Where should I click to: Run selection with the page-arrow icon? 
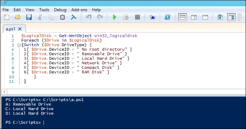coord(126,17)
